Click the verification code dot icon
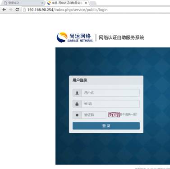 coord(77,115)
